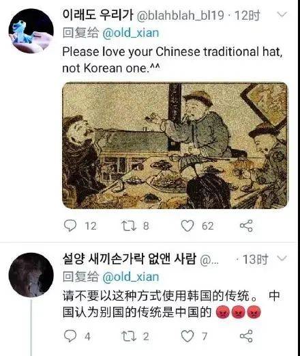Reply to the second tweet with 4 replies

tap(70, 336)
